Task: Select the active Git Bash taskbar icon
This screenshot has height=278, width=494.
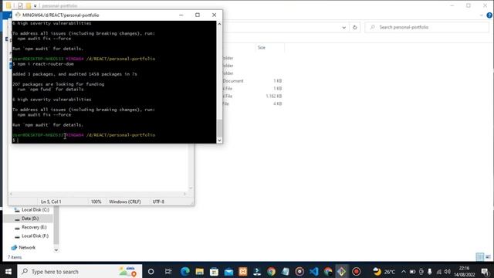Action: pos(341,271)
